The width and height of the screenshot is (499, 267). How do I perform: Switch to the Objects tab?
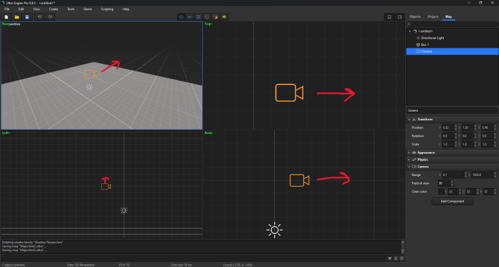[415, 16]
